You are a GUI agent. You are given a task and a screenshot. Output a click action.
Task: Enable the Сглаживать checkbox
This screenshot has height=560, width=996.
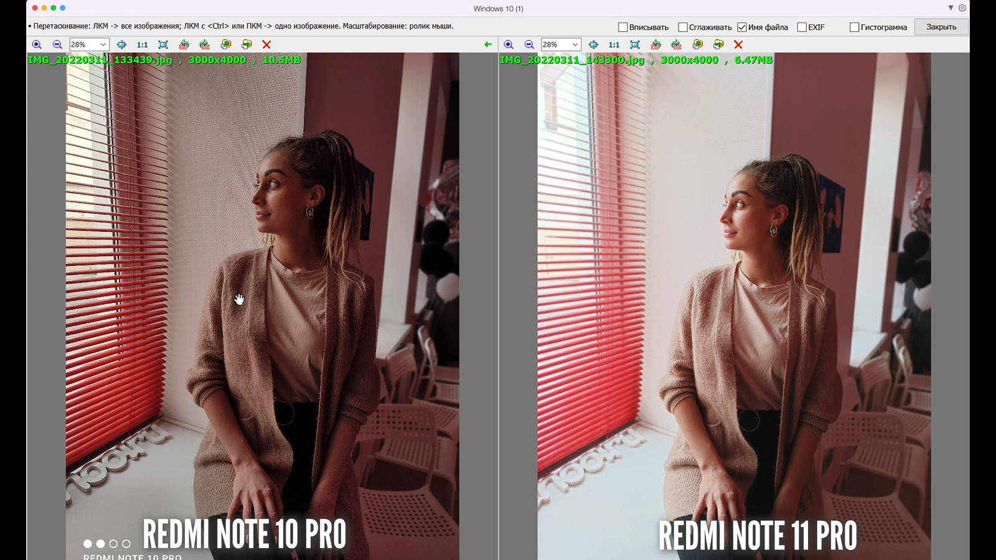pyautogui.click(x=682, y=27)
